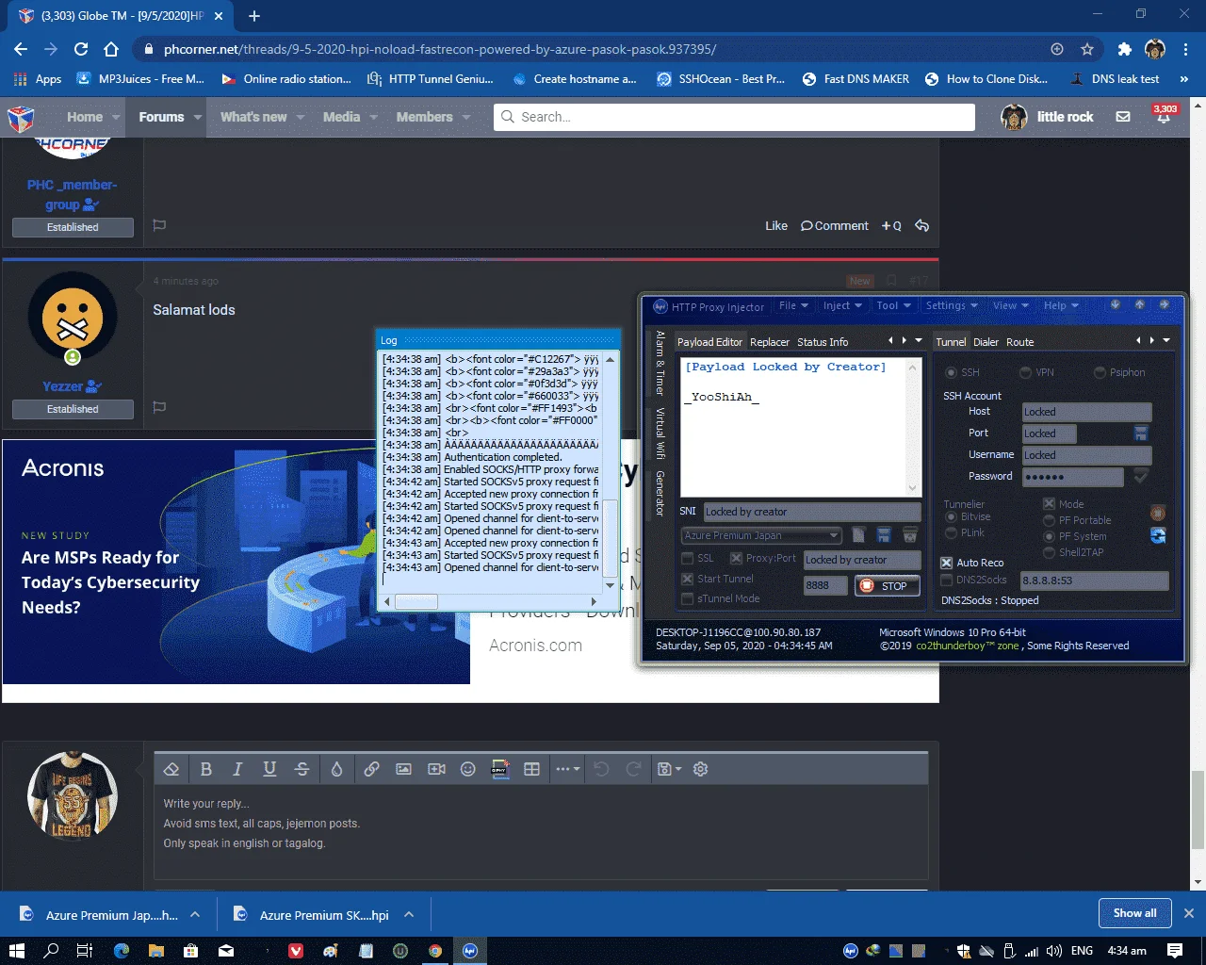This screenshot has height=965, width=1206.
Task: Insert link using the chain icon
Action: point(371,769)
